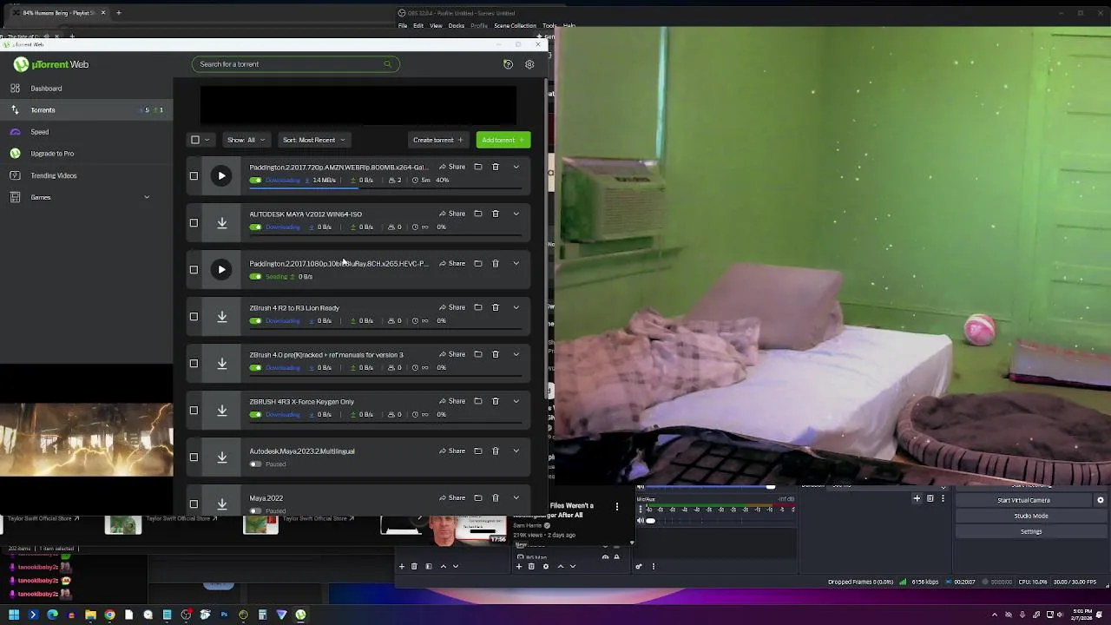The image size is (1111, 625).
Task: Go to Dashboard in uTorrent sidebar
Action: (46, 89)
